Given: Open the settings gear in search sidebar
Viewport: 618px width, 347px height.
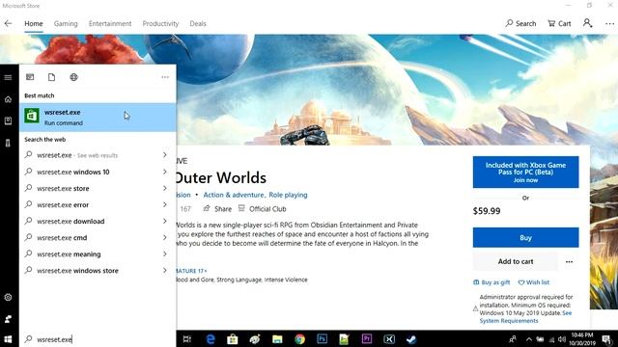Looking at the screenshot, I should (8, 297).
